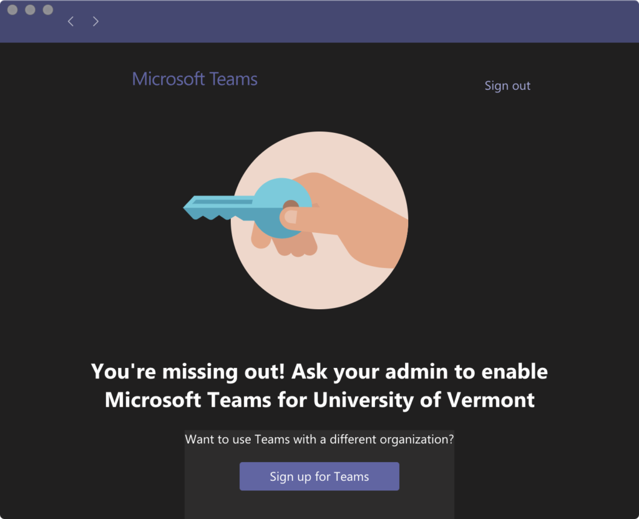Click Sign out
This screenshot has height=519, width=639.
click(507, 85)
